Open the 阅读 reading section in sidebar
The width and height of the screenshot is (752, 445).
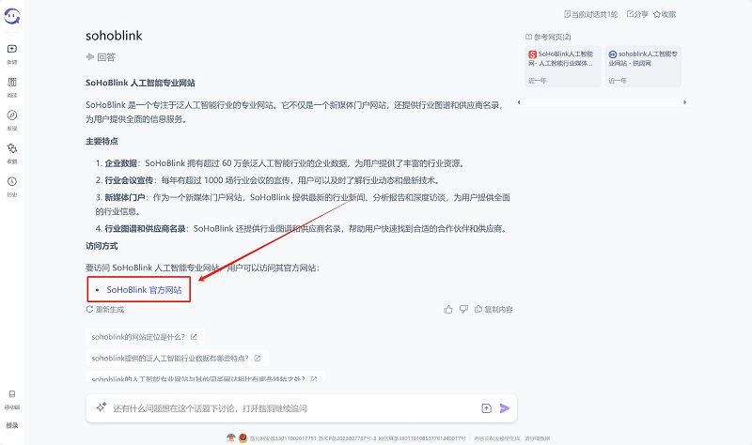[x=12, y=82]
